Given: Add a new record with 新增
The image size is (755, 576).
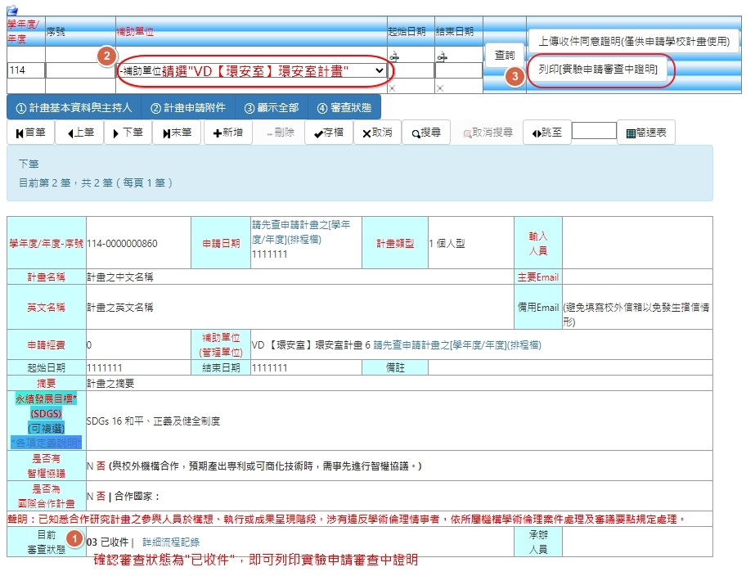Looking at the screenshot, I should [x=227, y=133].
